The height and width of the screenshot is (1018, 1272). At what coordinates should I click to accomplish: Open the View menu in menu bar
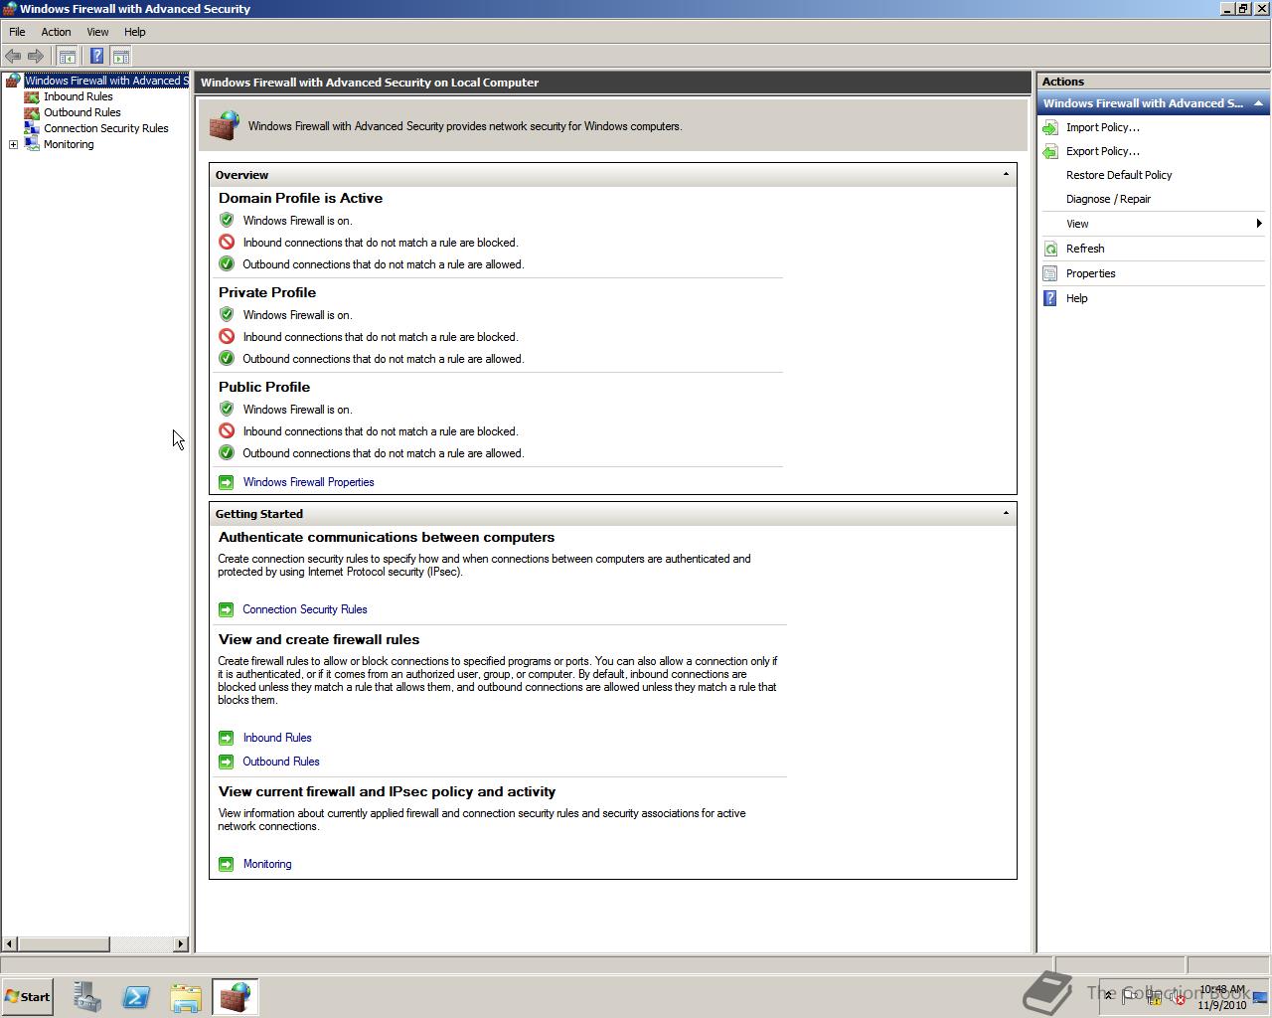pyautogui.click(x=97, y=32)
